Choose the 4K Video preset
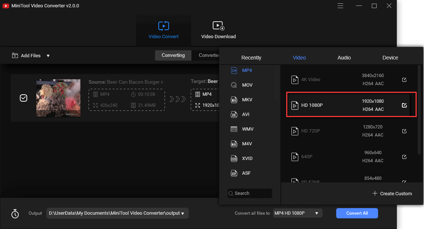This screenshot has width=424, height=229. pyautogui.click(x=349, y=79)
